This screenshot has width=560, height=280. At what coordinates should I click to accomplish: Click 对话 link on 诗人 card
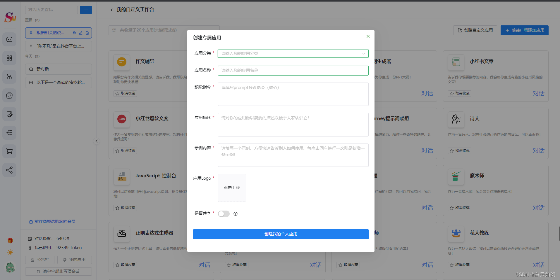(x=539, y=151)
